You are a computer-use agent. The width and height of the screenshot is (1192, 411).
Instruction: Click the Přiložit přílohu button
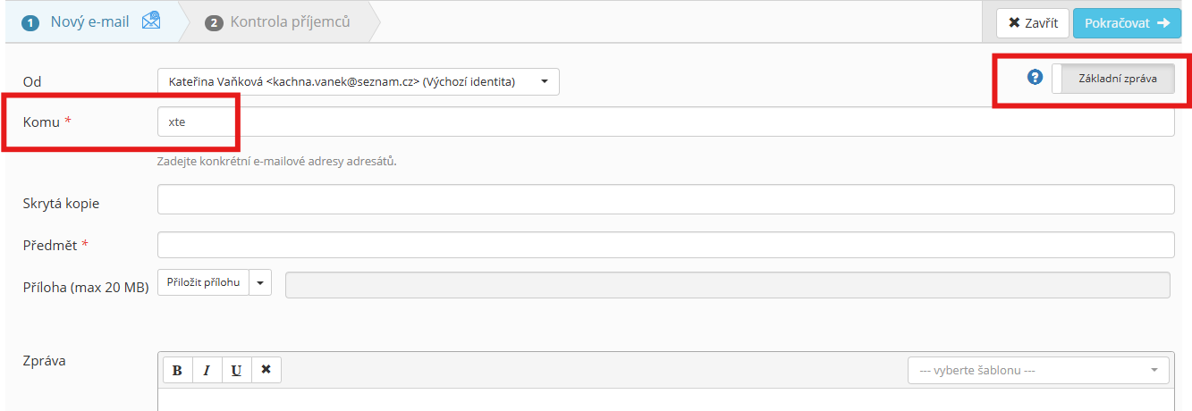coord(203,282)
